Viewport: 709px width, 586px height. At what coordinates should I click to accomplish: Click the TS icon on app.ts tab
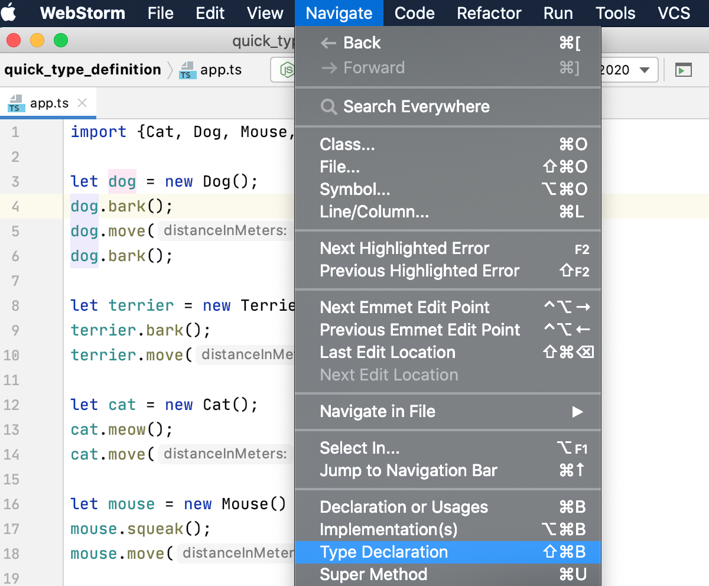(x=15, y=103)
